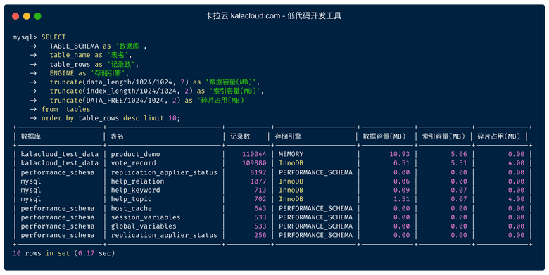Click kalacloud_test_data in the product_demo row
This screenshot has width=549, height=275.
(60, 154)
